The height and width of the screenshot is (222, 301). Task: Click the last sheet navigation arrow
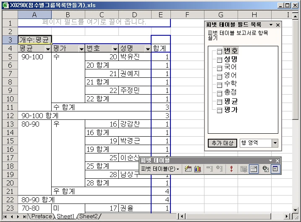click(24, 217)
